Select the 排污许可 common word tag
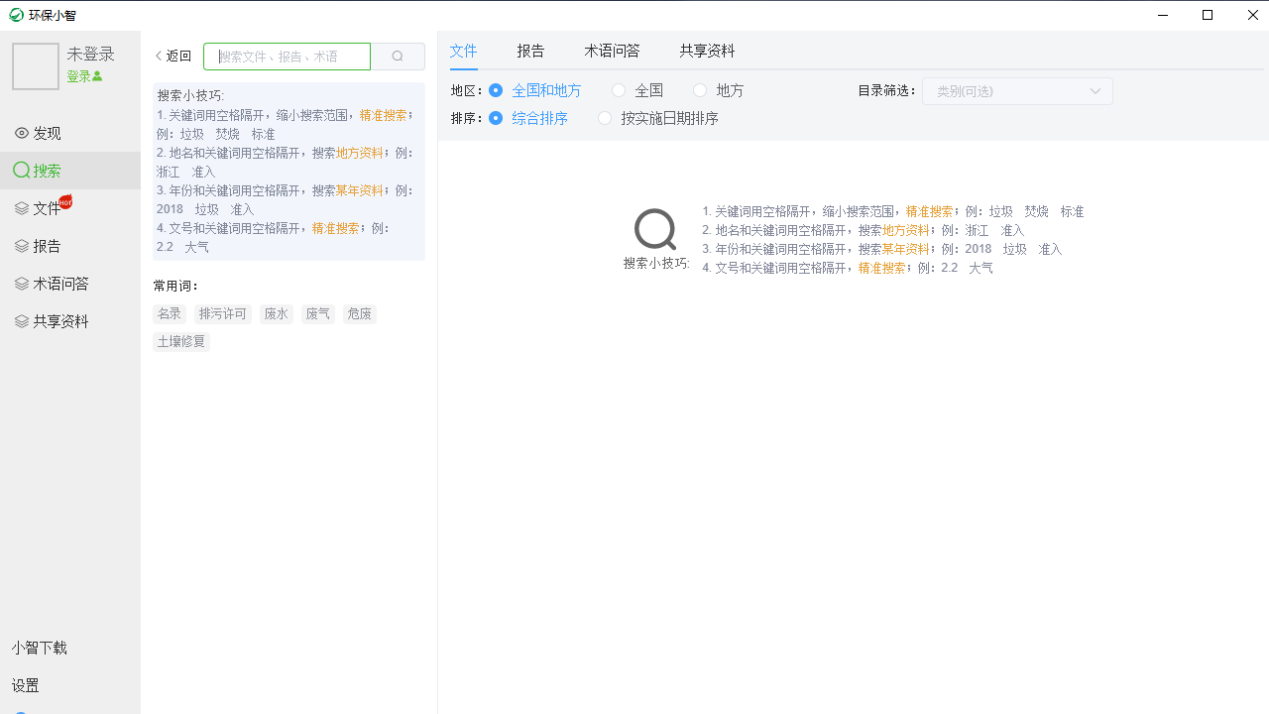 pyautogui.click(x=222, y=313)
